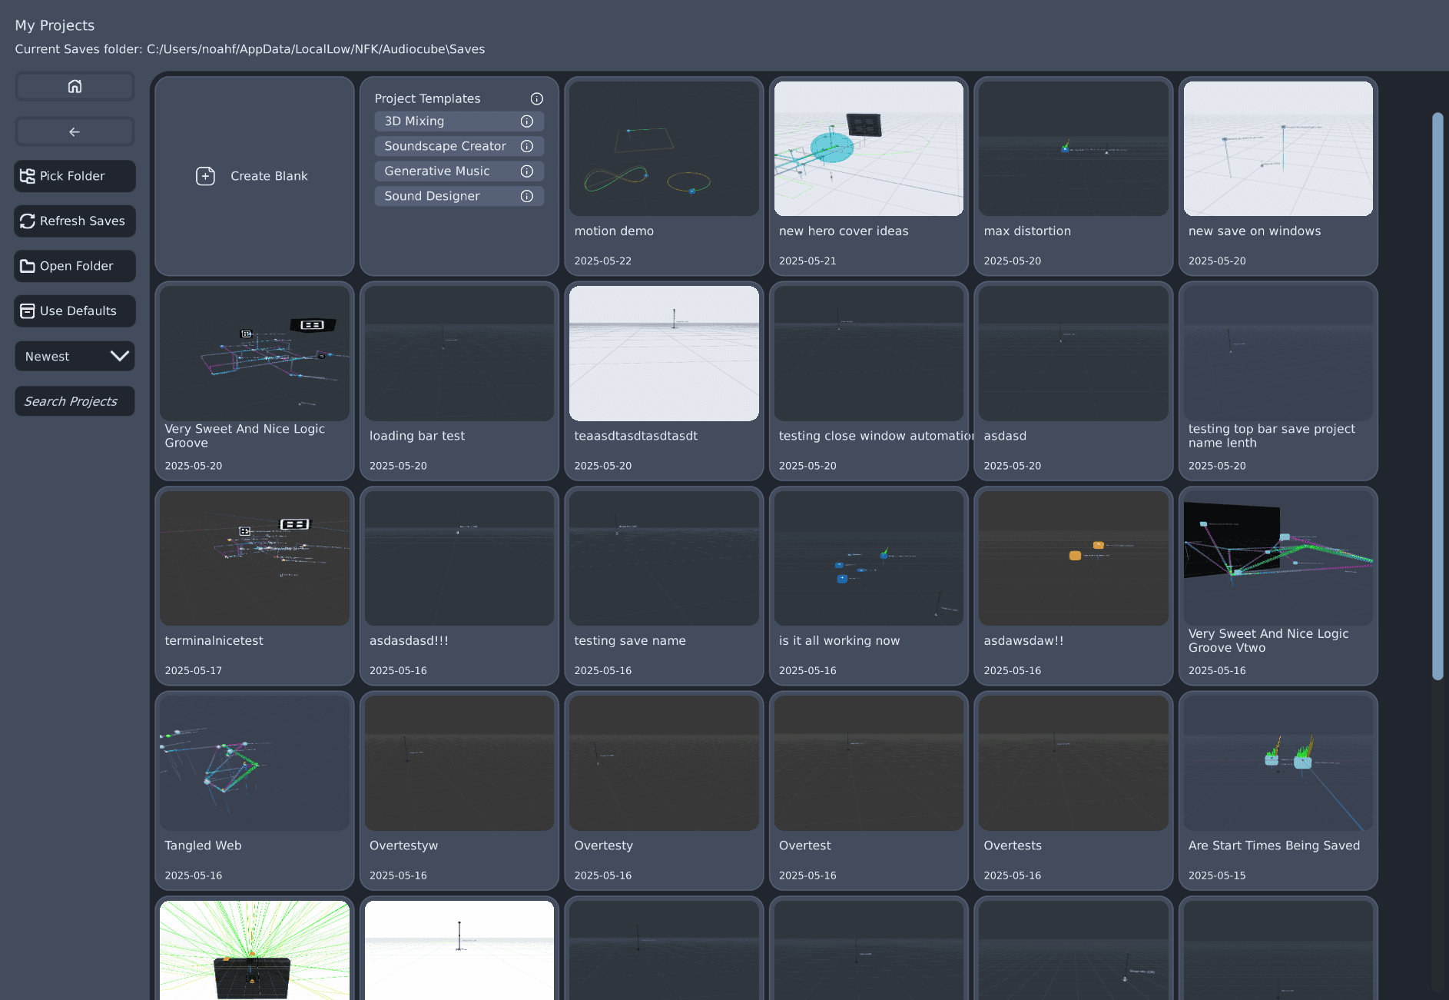Open the testing close window automation thumbnail
Image resolution: width=1449 pixels, height=1000 pixels.
click(x=869, y=354)
